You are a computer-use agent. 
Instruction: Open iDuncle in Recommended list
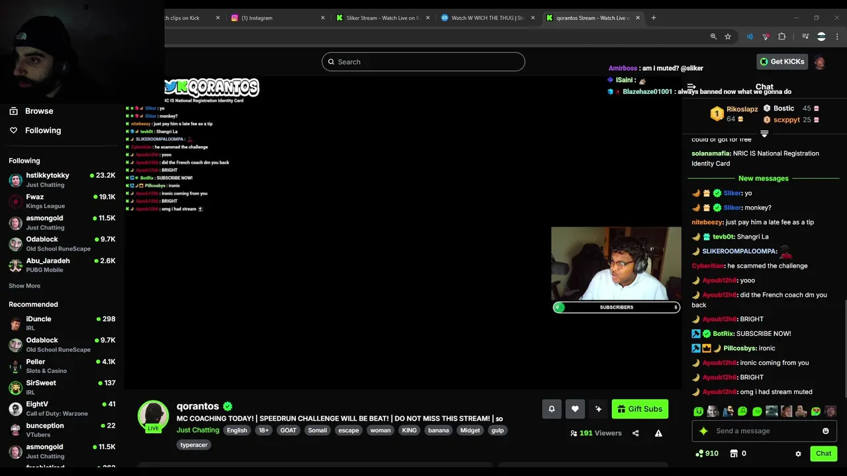click(x=62, y=323)
